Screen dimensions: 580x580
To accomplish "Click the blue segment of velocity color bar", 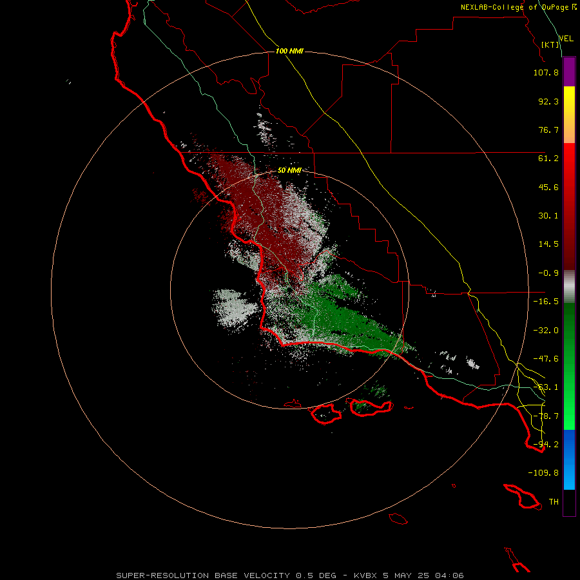I will pyautogui.click(x=569, y=459).
